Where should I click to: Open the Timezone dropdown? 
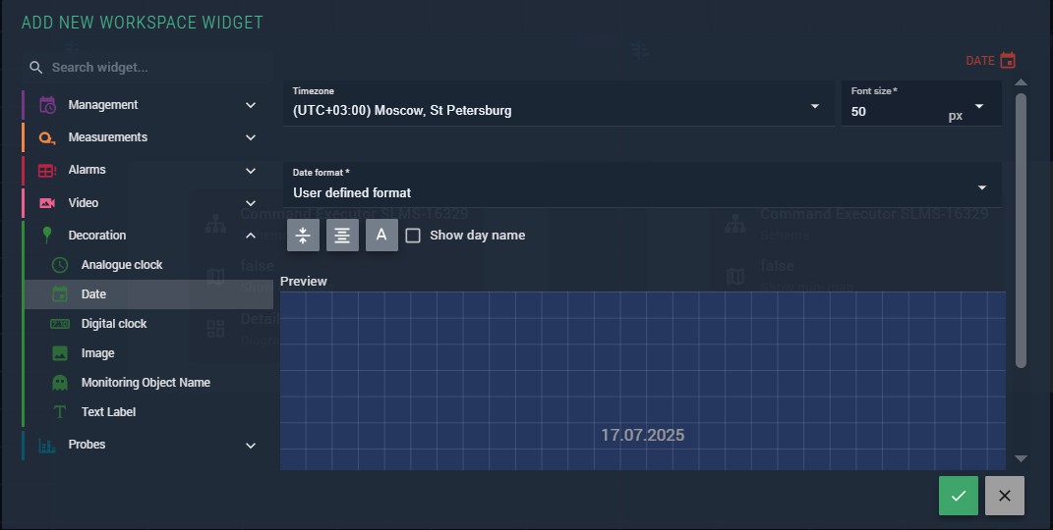pos(814,106)
